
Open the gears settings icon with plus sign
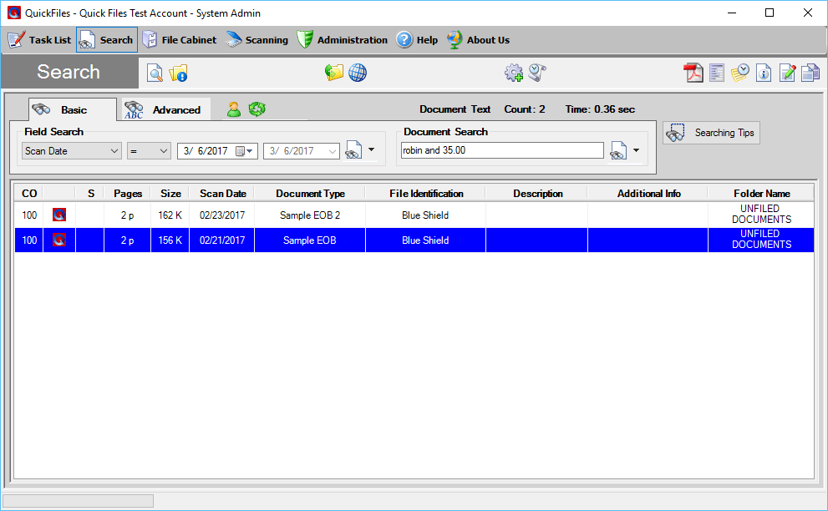pyautogui.click(x=514, y=73)
